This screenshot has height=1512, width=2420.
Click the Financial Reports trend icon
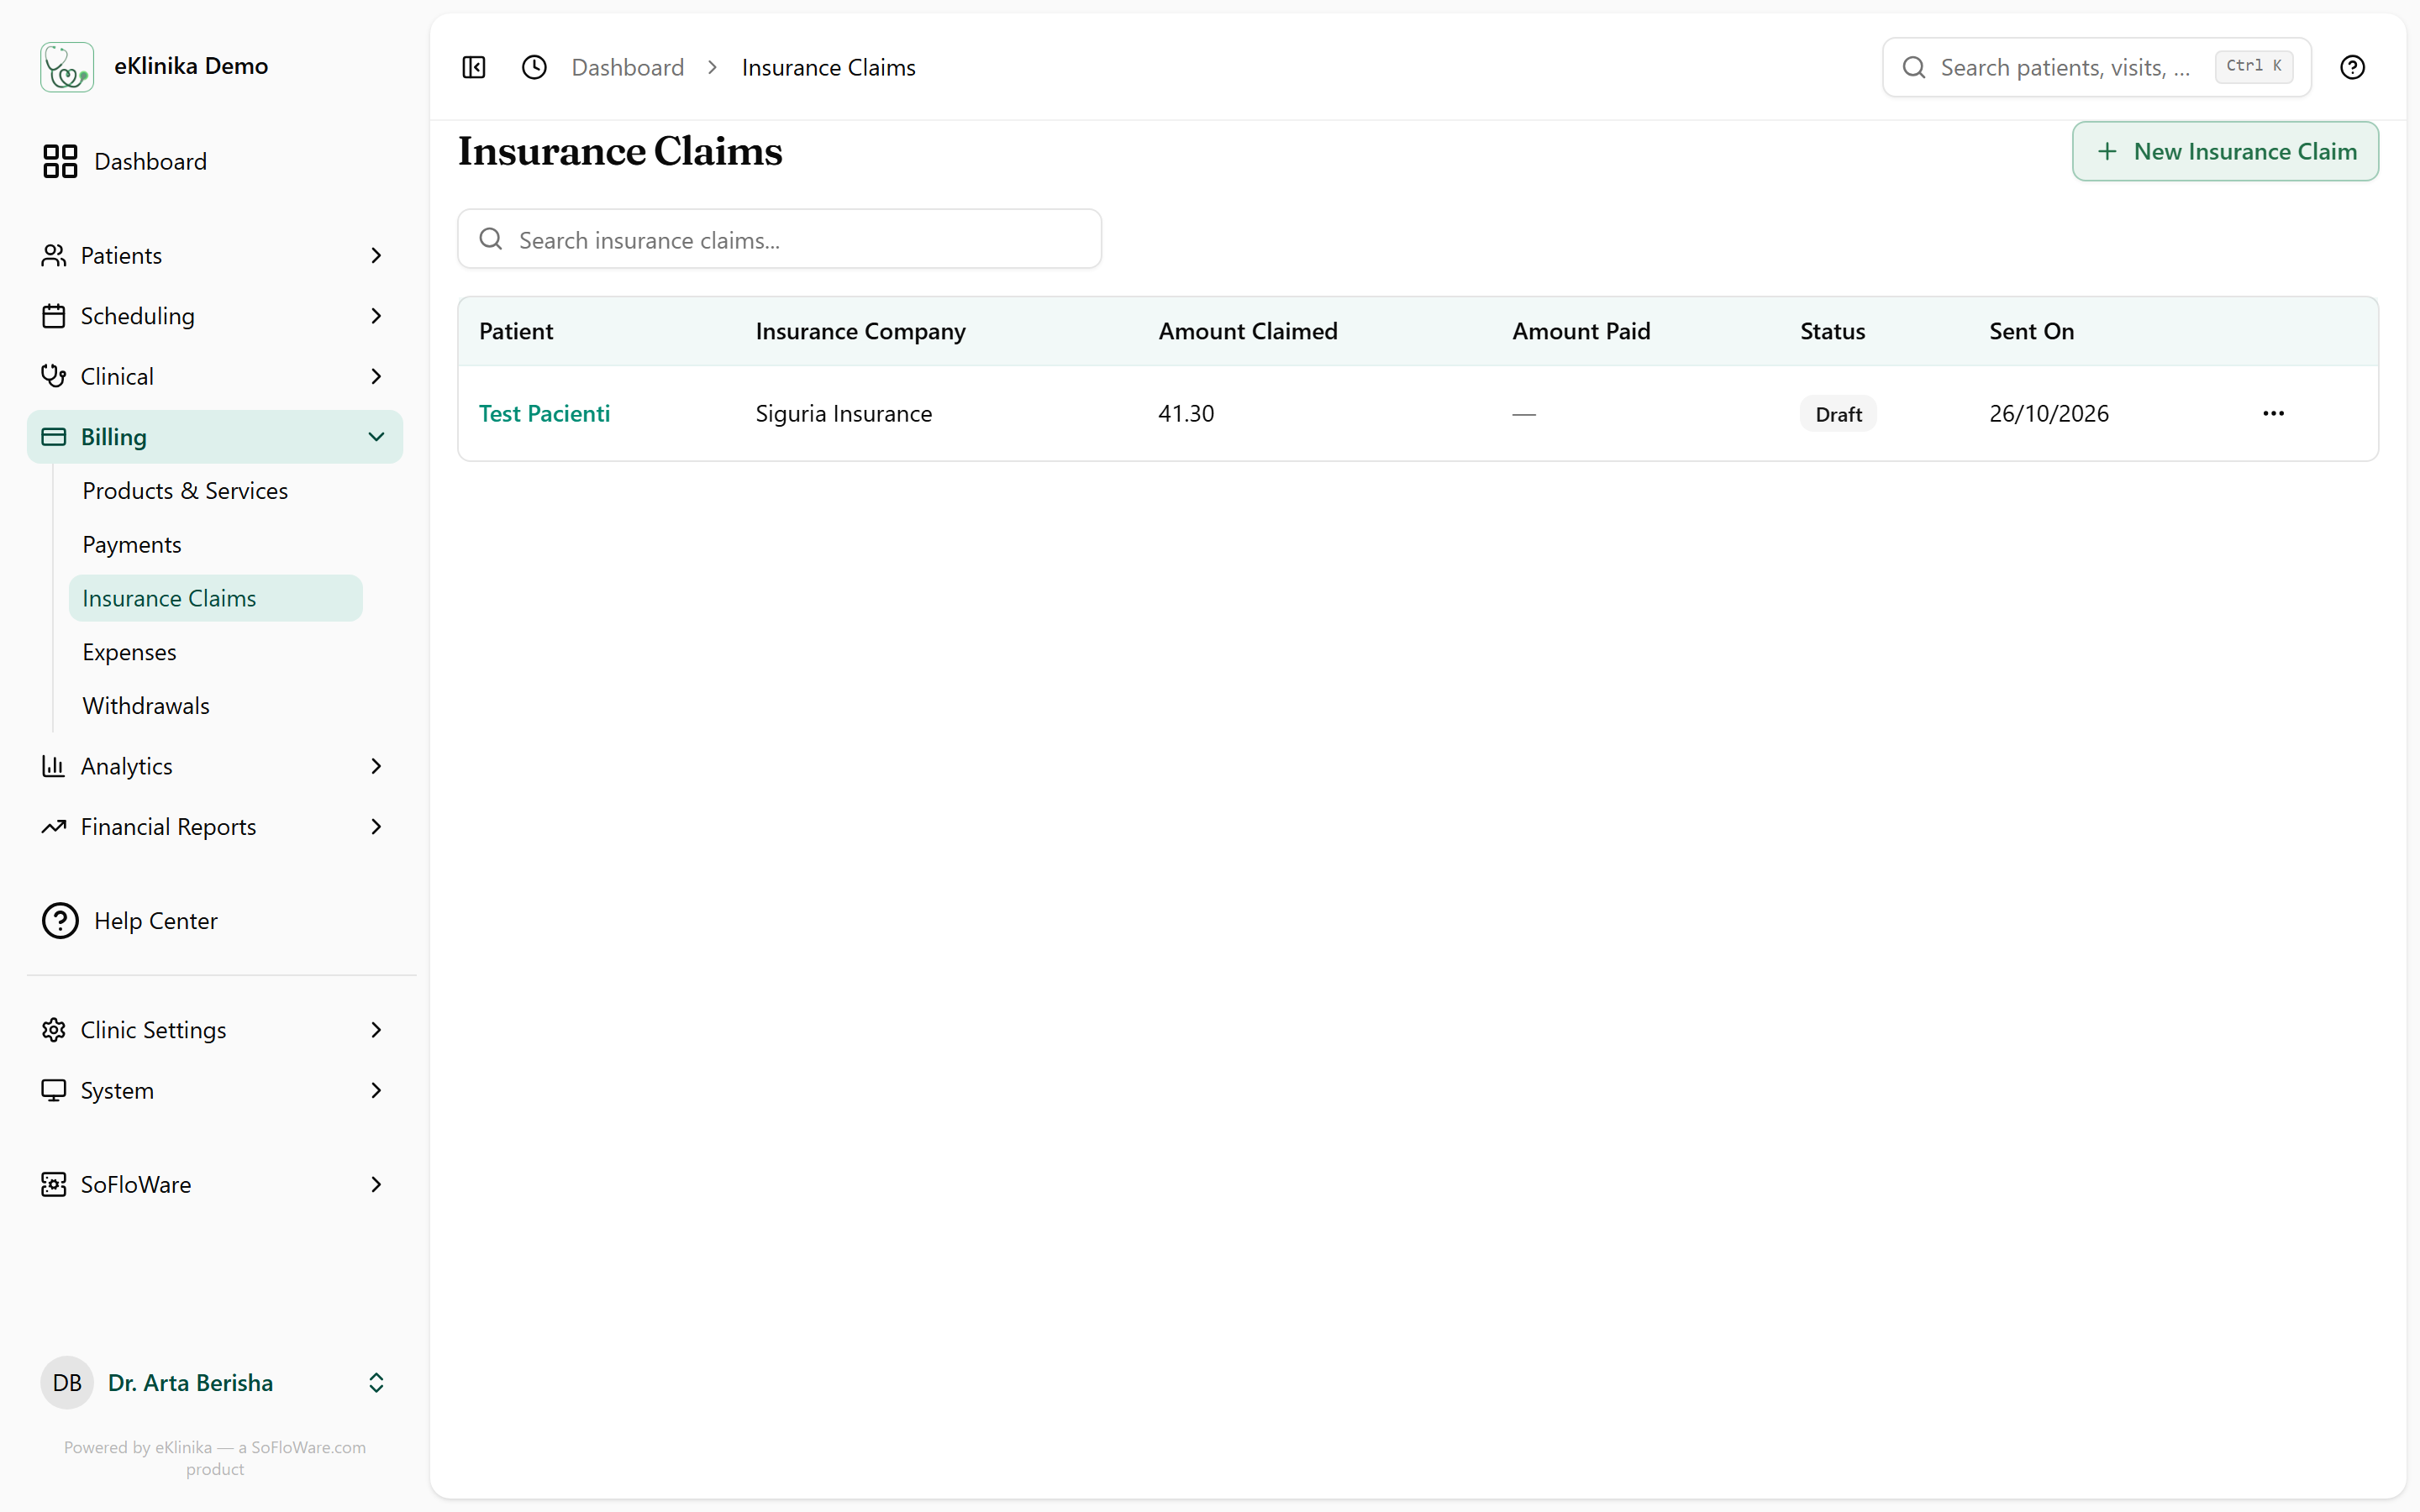54,827
